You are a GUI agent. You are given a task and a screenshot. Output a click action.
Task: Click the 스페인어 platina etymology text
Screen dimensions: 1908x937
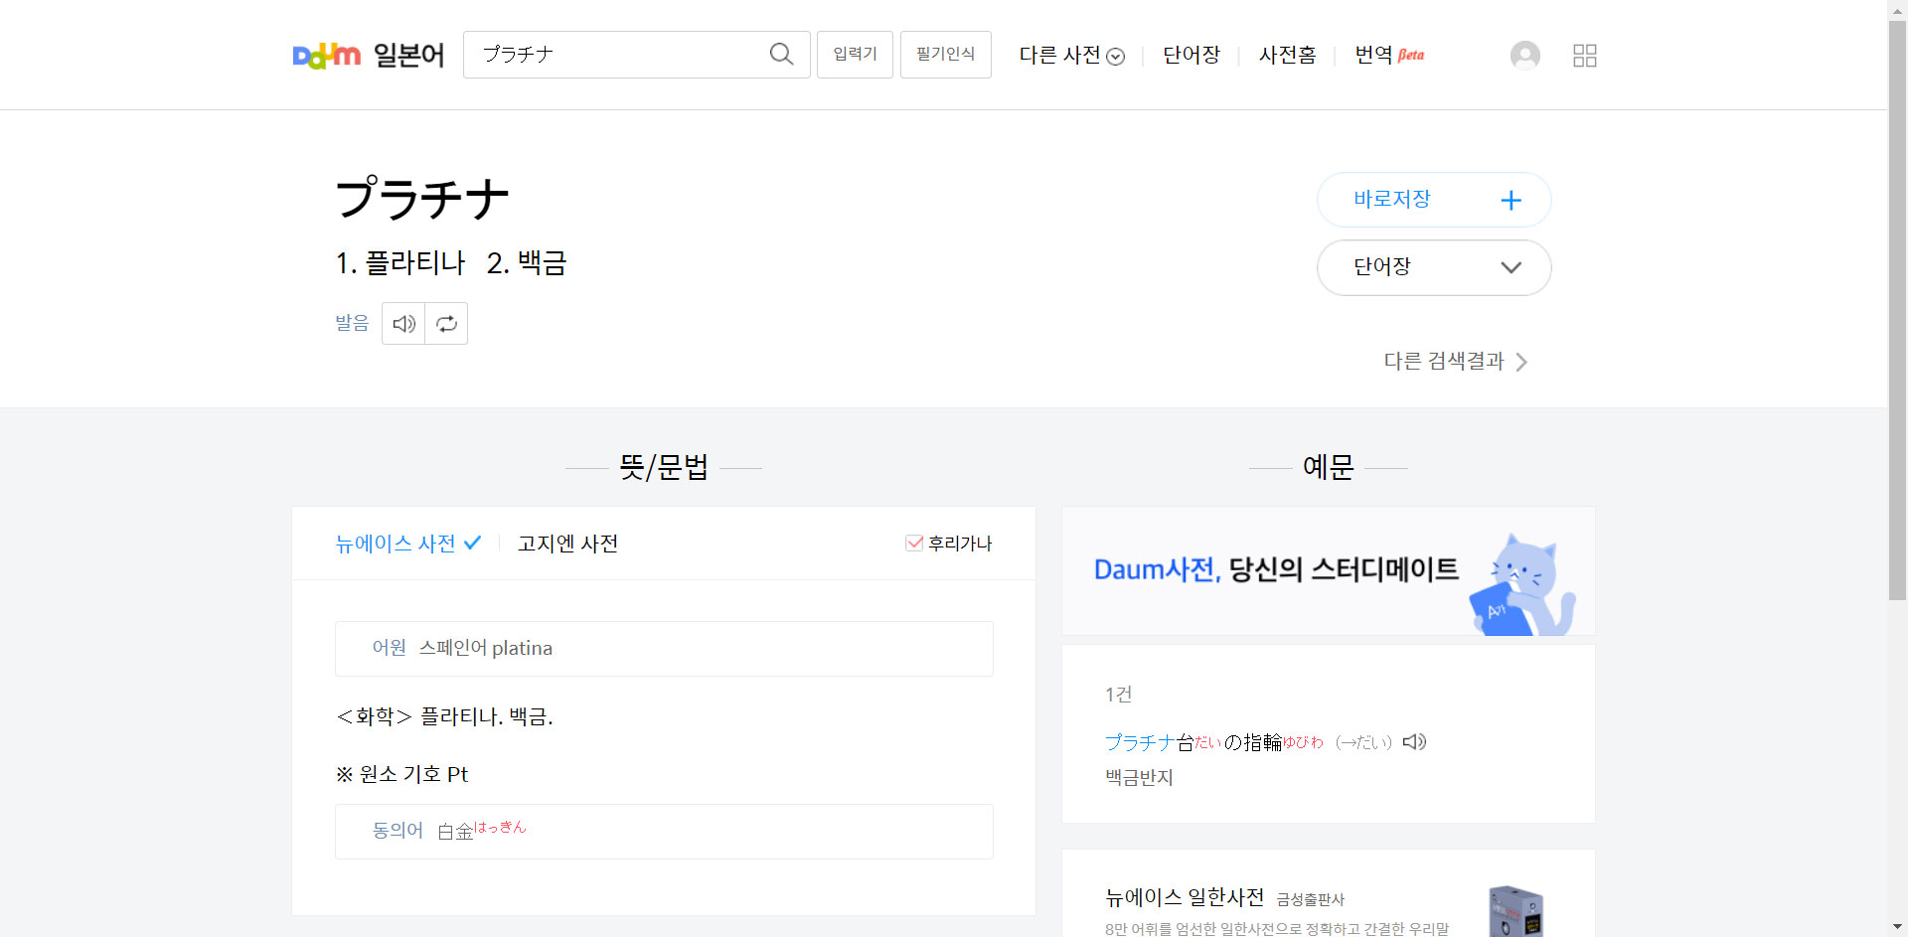coord(486,648)
